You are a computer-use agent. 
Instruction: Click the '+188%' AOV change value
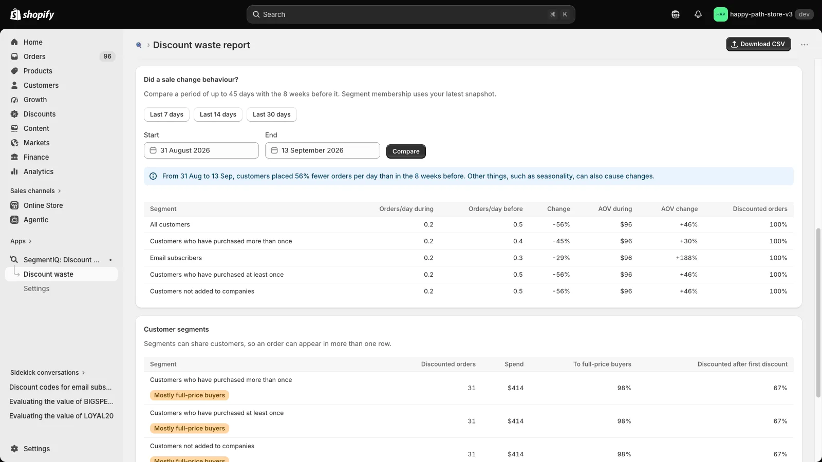tap(687, 258)
